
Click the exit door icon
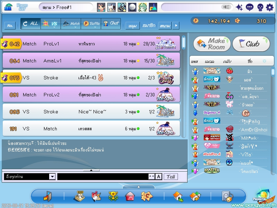coord(47,196)
